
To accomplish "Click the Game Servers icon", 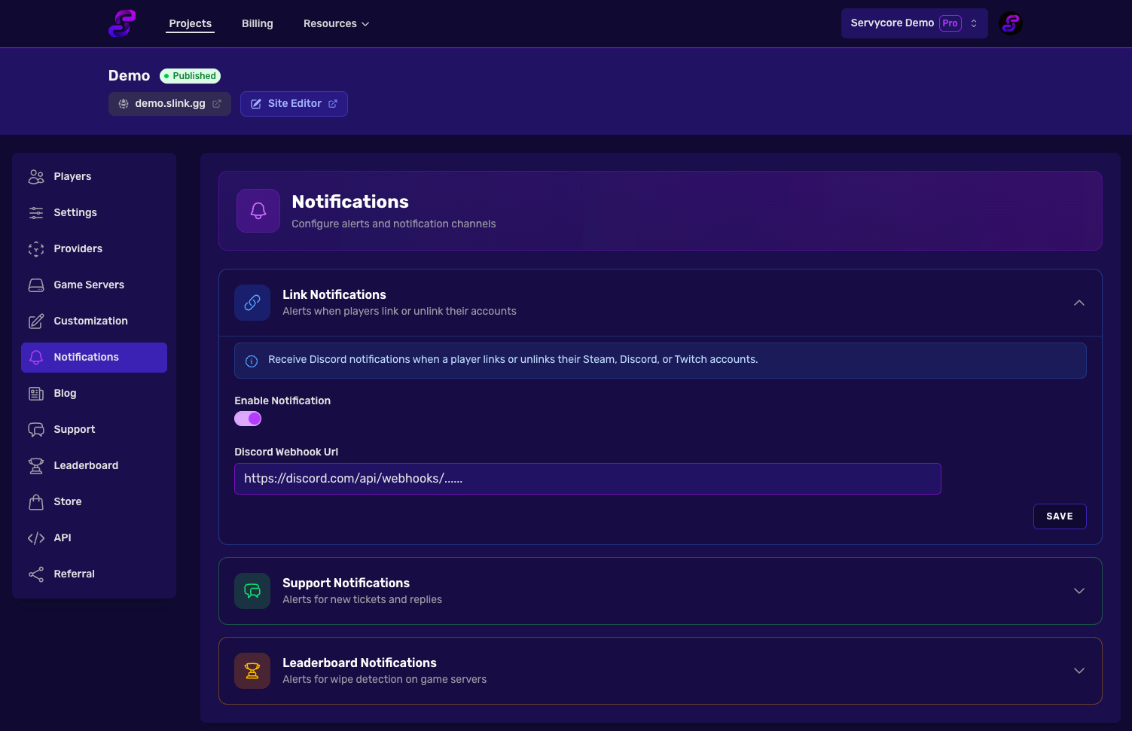I will [35, 285].
